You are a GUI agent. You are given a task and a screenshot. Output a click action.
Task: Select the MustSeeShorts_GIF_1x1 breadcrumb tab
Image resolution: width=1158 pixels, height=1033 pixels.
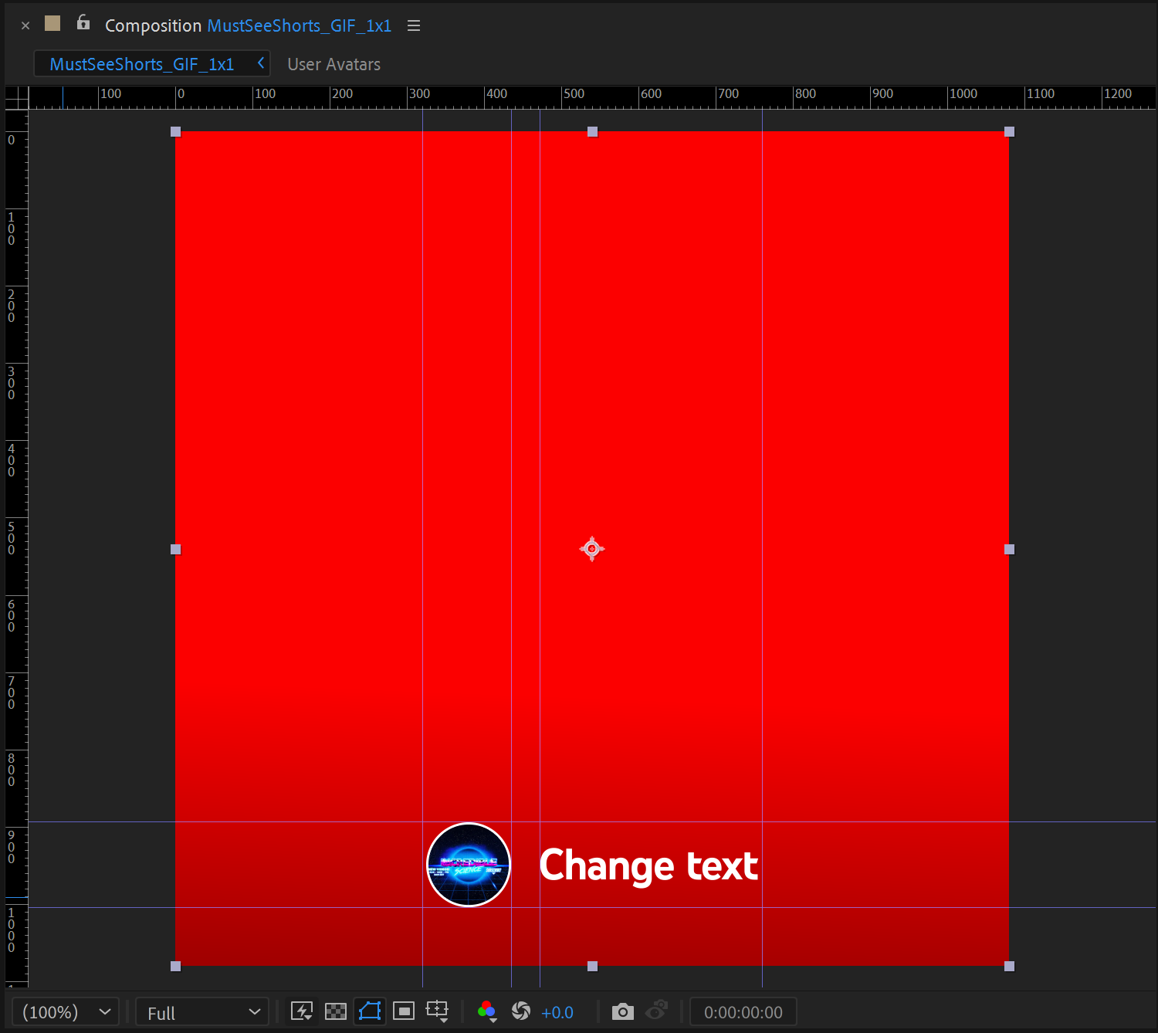click(141, 63)
